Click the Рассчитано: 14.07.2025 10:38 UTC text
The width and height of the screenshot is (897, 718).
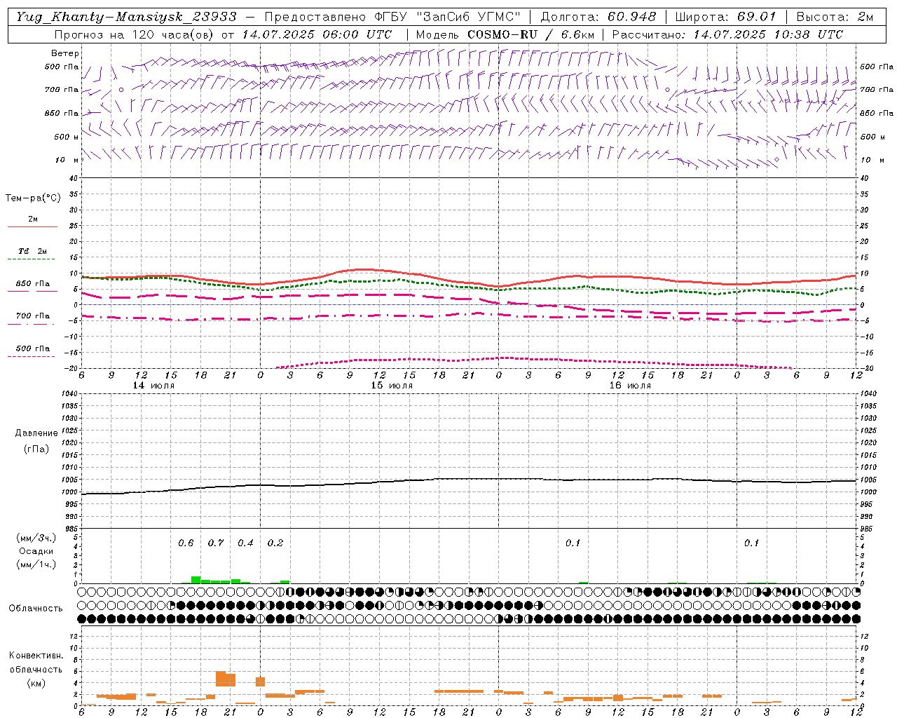(727, 34)
